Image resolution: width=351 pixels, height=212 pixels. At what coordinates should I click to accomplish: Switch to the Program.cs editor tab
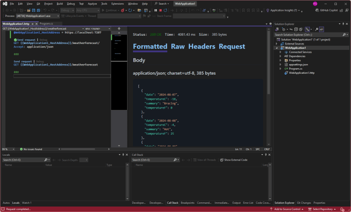point(48,23)
